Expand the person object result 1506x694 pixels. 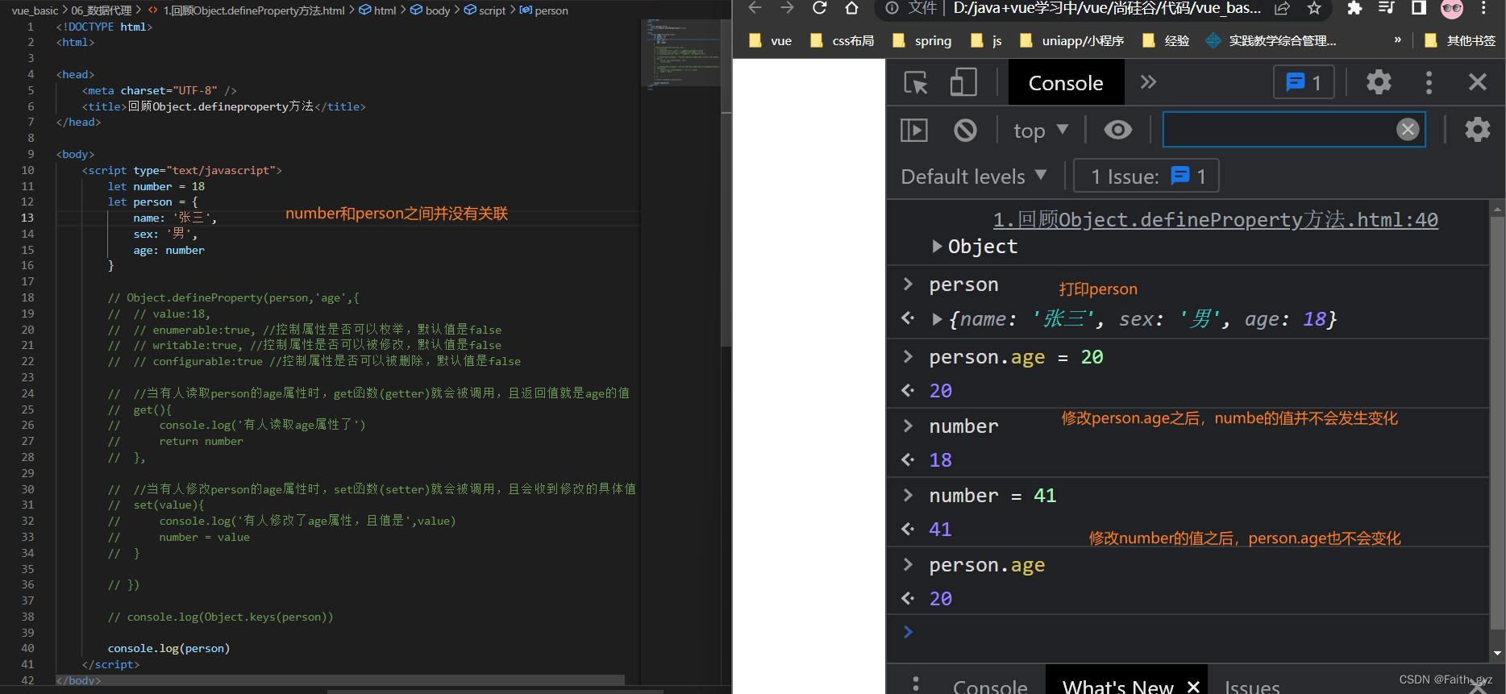pos(937,319)
